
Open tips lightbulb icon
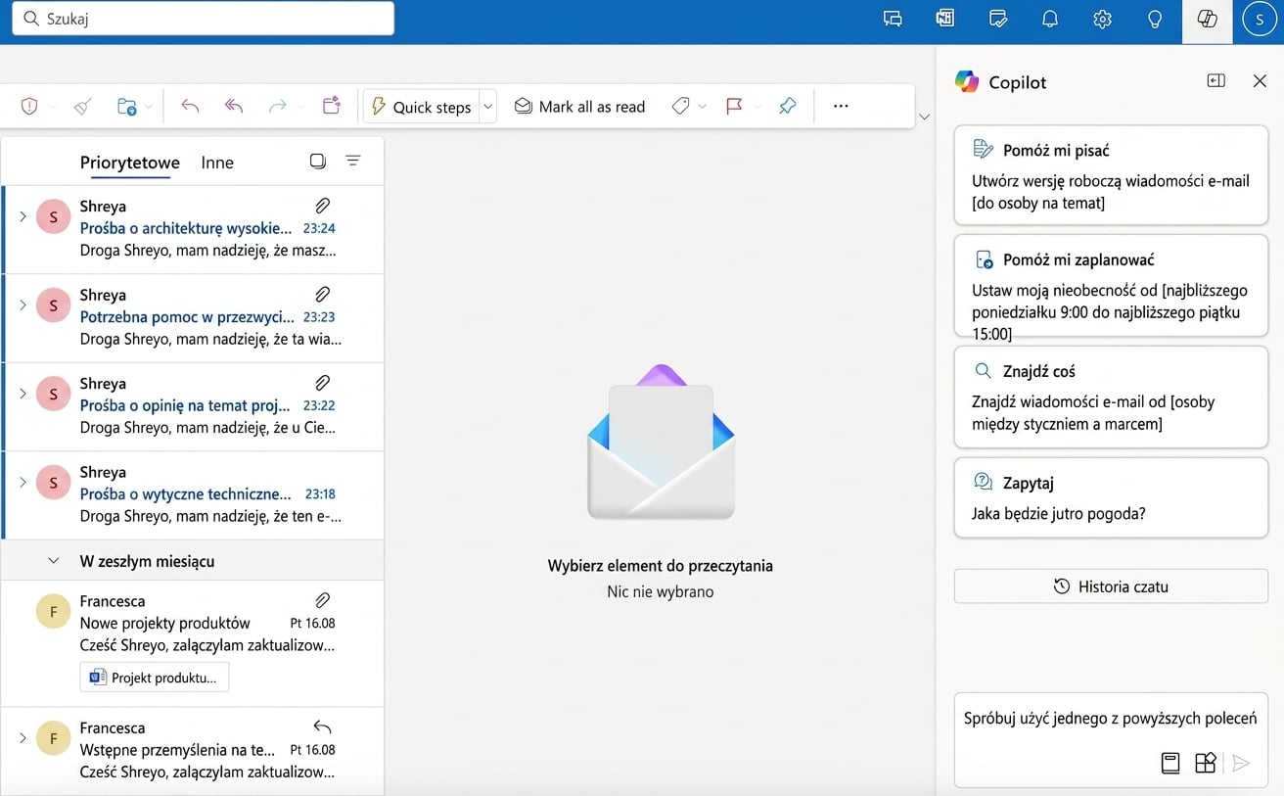[1155, 19]
